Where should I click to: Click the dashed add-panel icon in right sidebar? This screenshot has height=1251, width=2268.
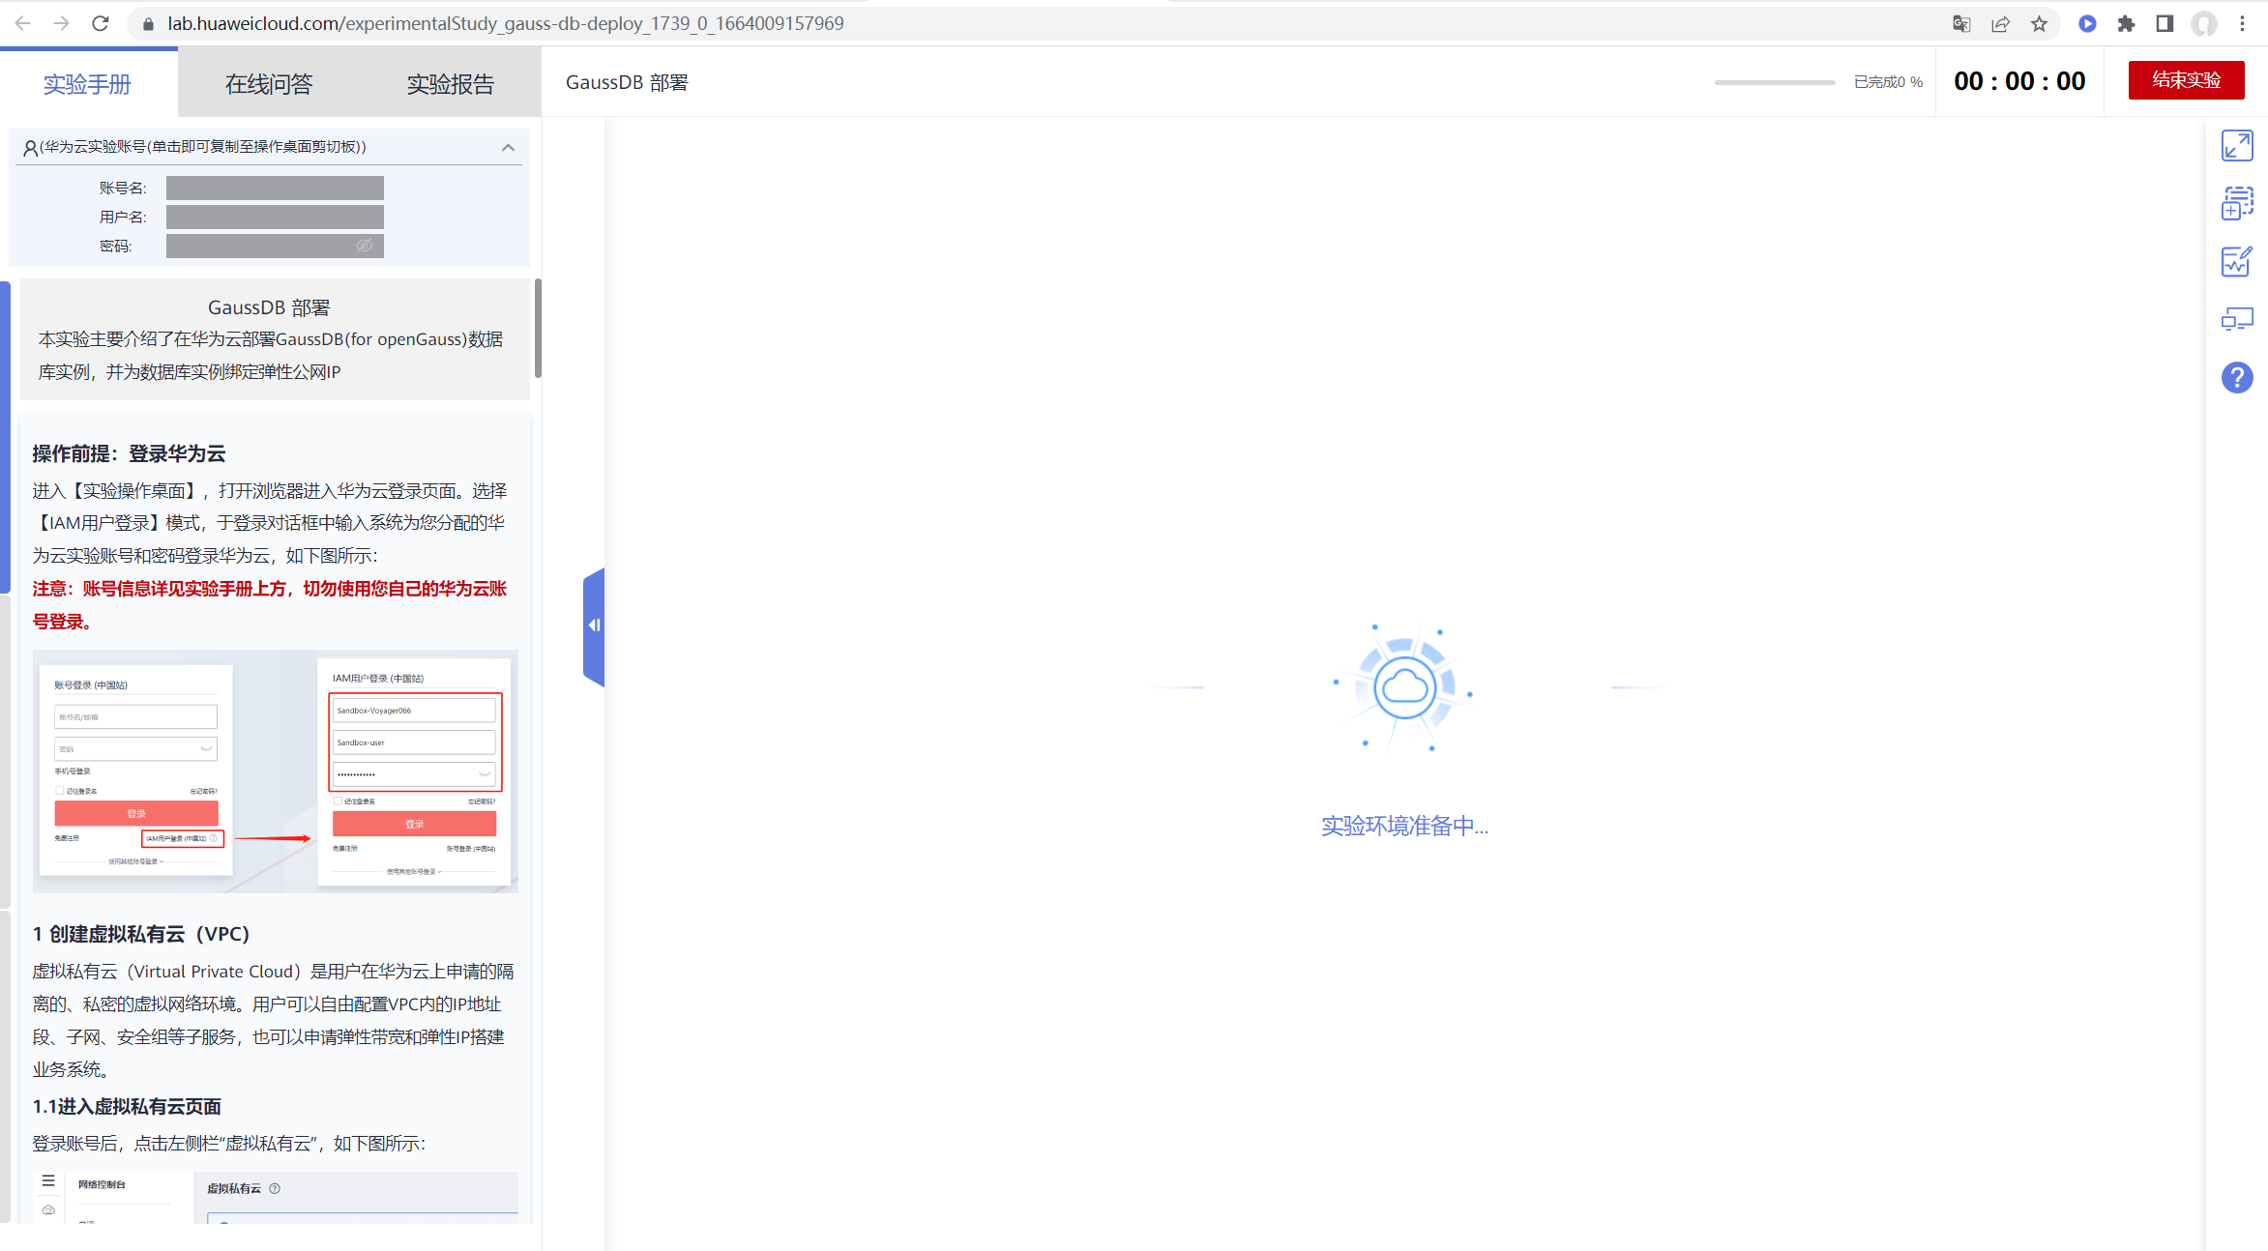[x=2236, y=203]
